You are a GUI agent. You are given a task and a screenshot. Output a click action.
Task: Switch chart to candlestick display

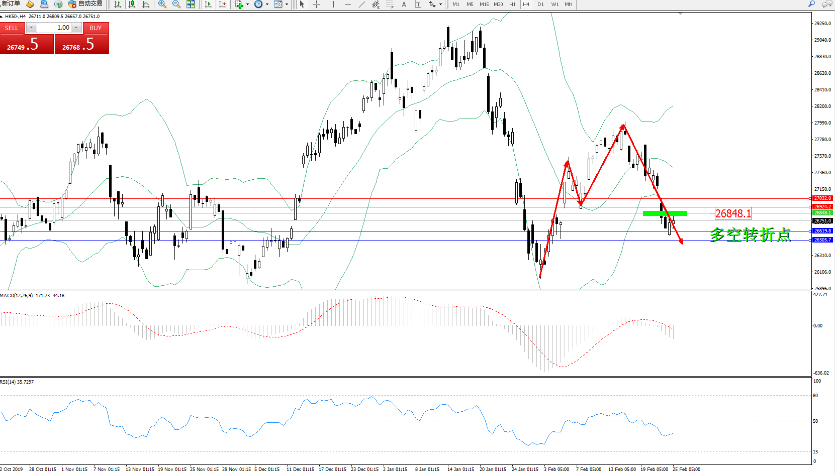[132, 5]
